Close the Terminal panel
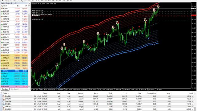The width and height of the screenshot is (197, 111). pyautogui.click(x=1, y=92)
